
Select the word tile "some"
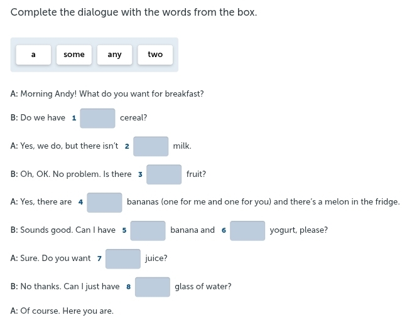point(74,55)
